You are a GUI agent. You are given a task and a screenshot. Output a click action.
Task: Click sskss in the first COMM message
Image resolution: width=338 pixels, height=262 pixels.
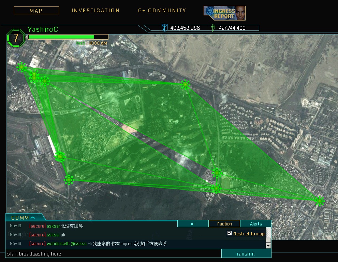(x=53, y=226)
